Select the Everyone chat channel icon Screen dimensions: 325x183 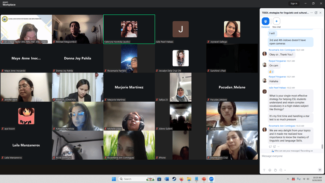265,21
